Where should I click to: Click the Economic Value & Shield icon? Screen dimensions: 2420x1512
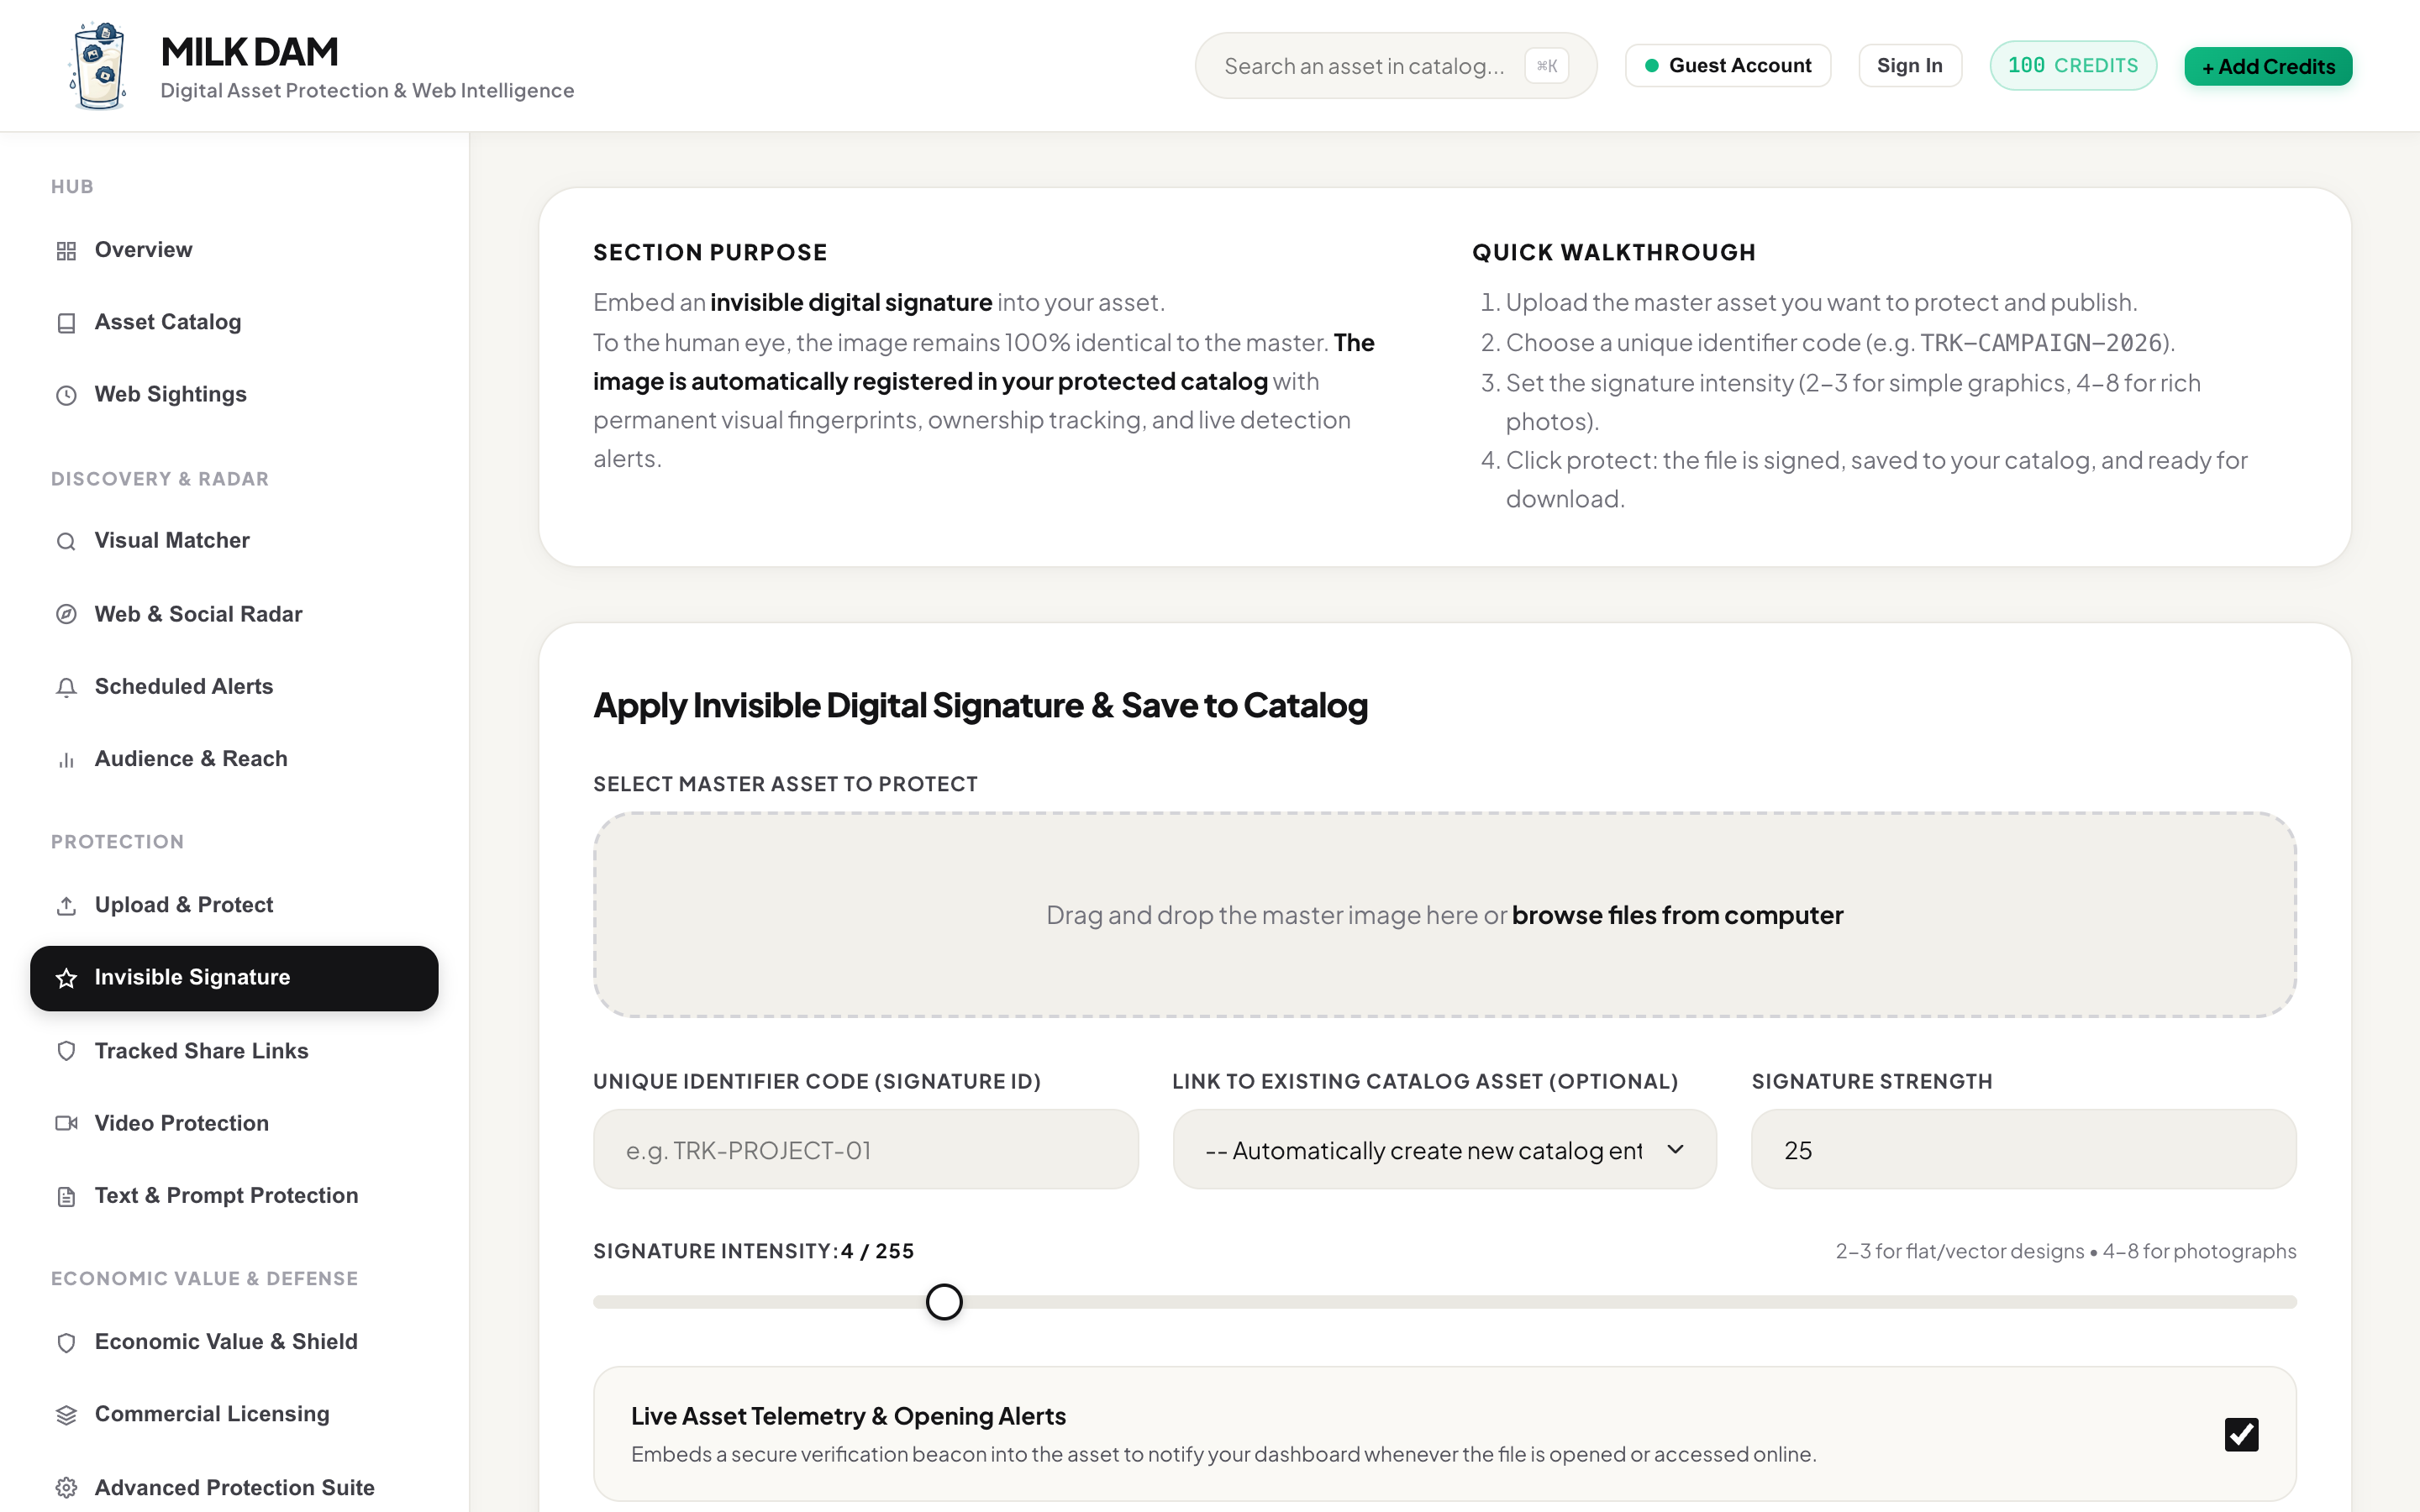coord(66,1342)
